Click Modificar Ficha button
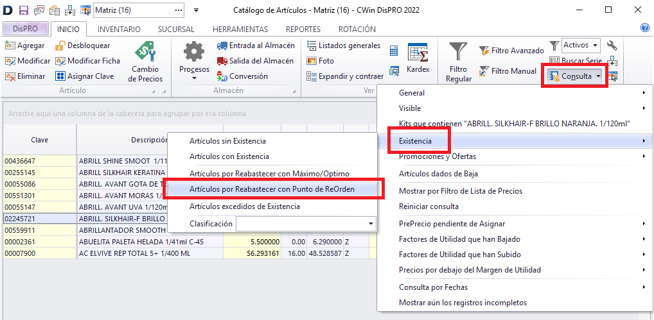The image size is (654, 320). click(x=87, y=61)
